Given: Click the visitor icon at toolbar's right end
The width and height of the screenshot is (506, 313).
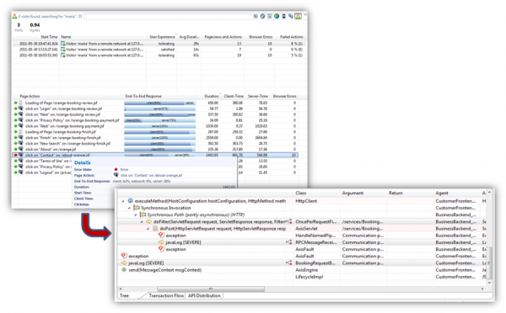Looking at the screenshot, I should (x=299, y=16).
